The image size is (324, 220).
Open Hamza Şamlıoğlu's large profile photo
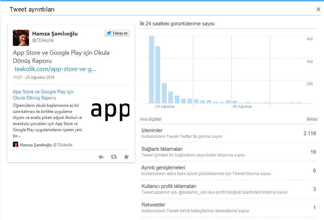(x=21, y=38)
